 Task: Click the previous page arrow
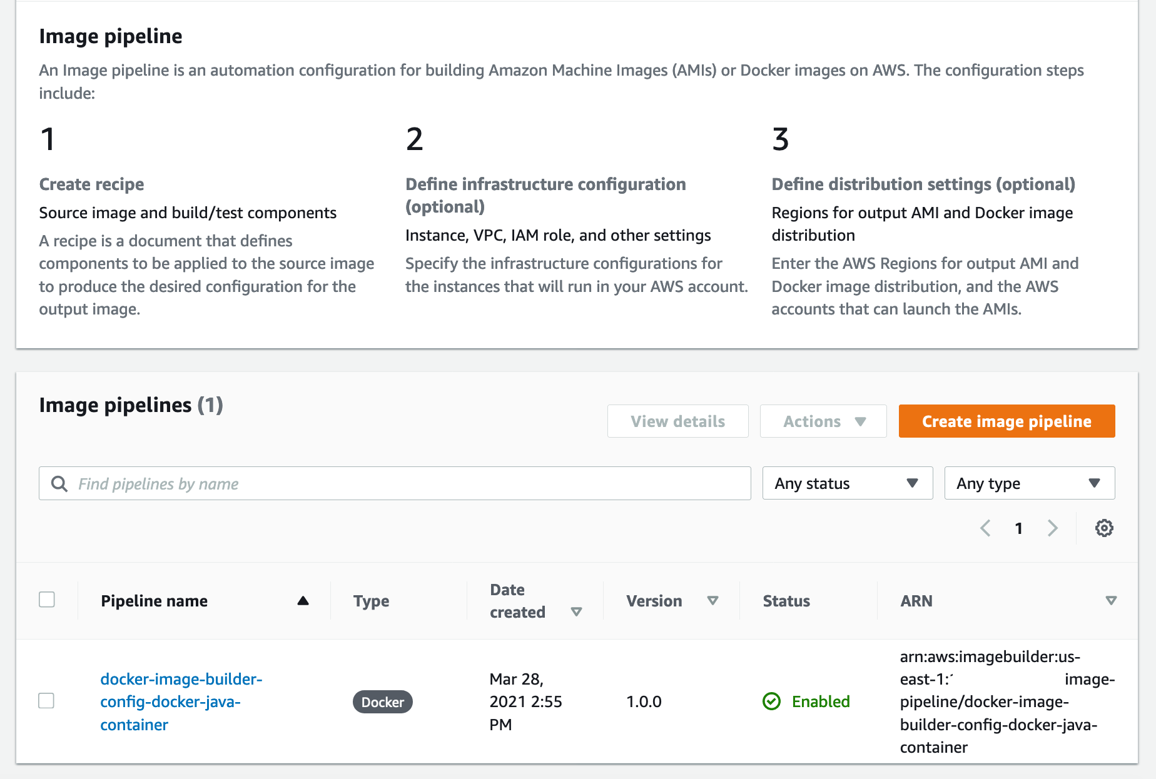985,528
